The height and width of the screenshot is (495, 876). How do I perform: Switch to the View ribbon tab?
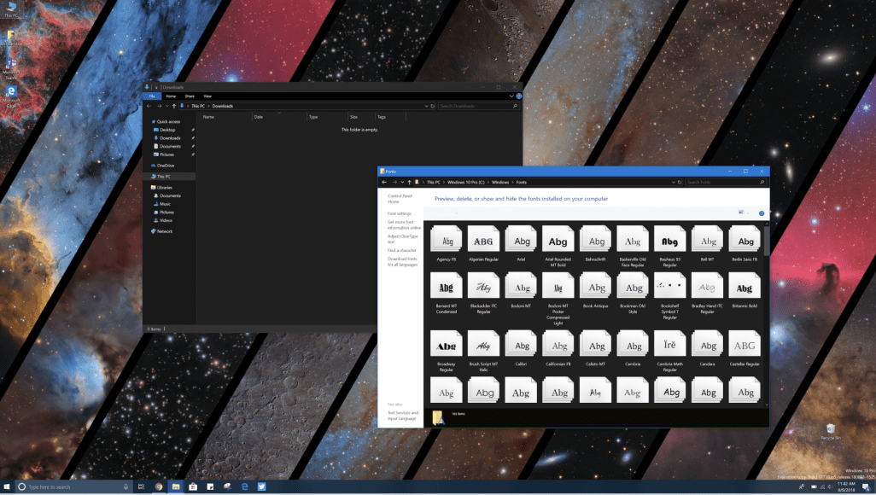pyautogui.click(x=207, y=96)
